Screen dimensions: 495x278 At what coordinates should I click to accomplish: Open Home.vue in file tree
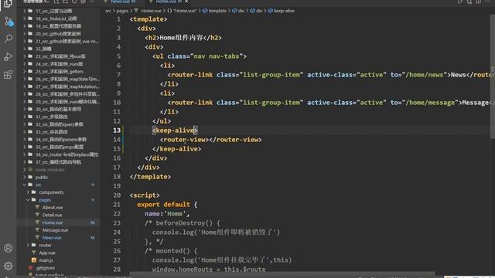pyautogui.click(x=53, y=222)
